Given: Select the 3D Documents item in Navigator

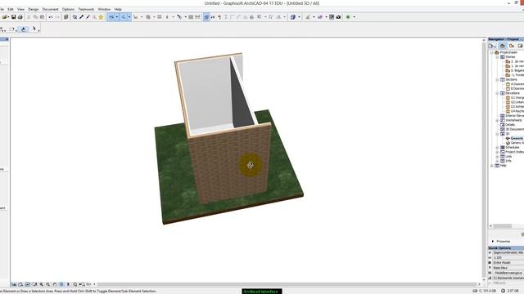Looking at the screenshot, I should point(512,129).
